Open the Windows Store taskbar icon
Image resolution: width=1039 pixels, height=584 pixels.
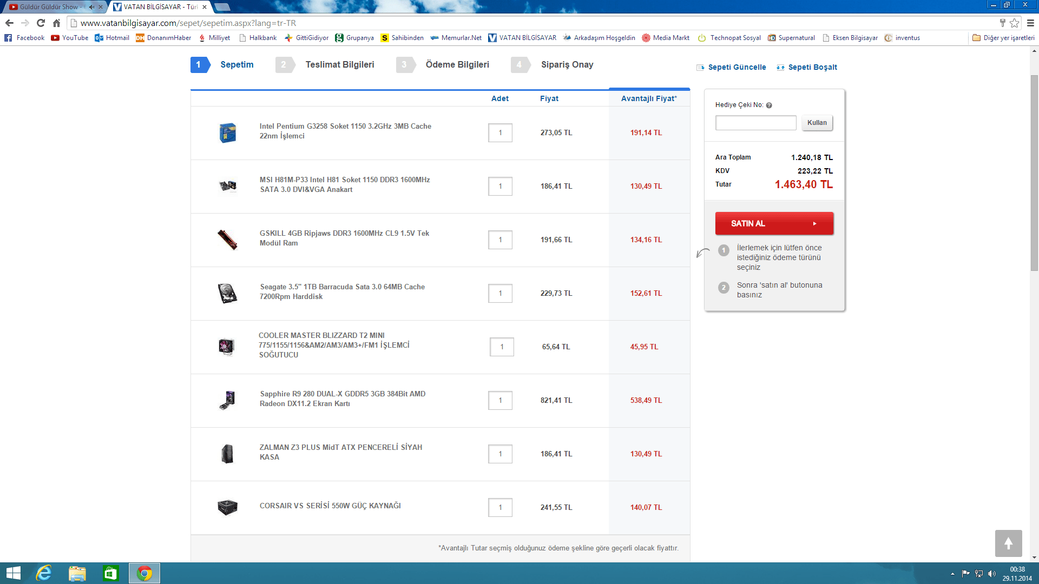[110, 573]
